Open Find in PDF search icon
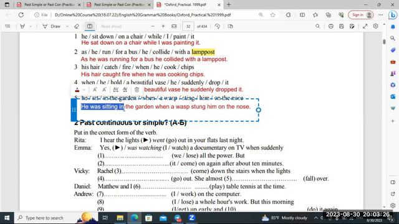The height and width of the screenshot is (224, 399). pos(317,26)
